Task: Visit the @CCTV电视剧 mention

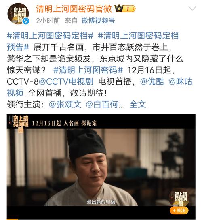Action: click(66, 81)
